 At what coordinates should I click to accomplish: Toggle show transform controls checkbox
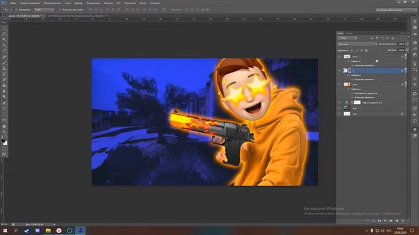60,10
